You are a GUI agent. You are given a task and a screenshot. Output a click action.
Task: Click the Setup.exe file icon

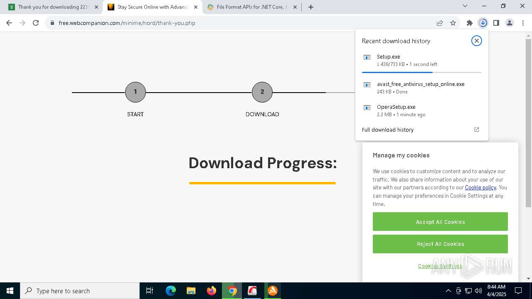[x=367, y=57]
